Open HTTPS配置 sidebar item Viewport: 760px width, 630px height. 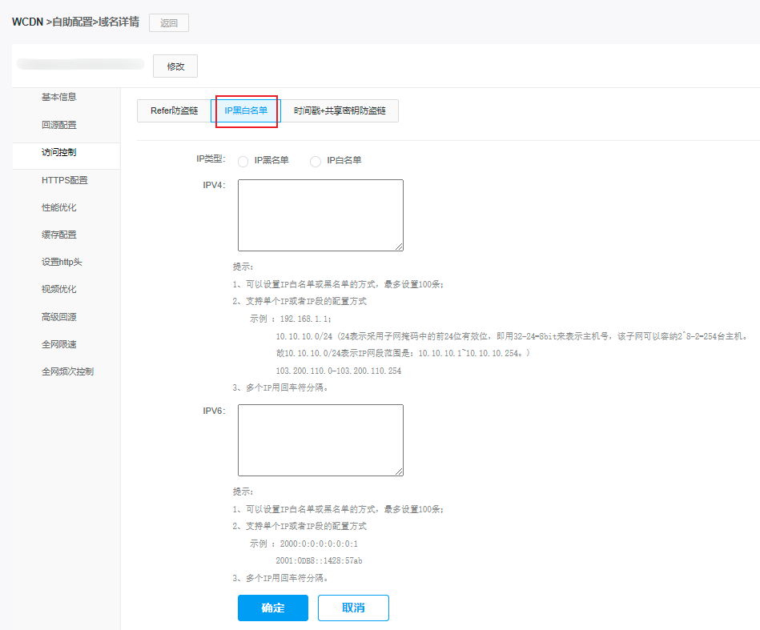click(65, 181)
